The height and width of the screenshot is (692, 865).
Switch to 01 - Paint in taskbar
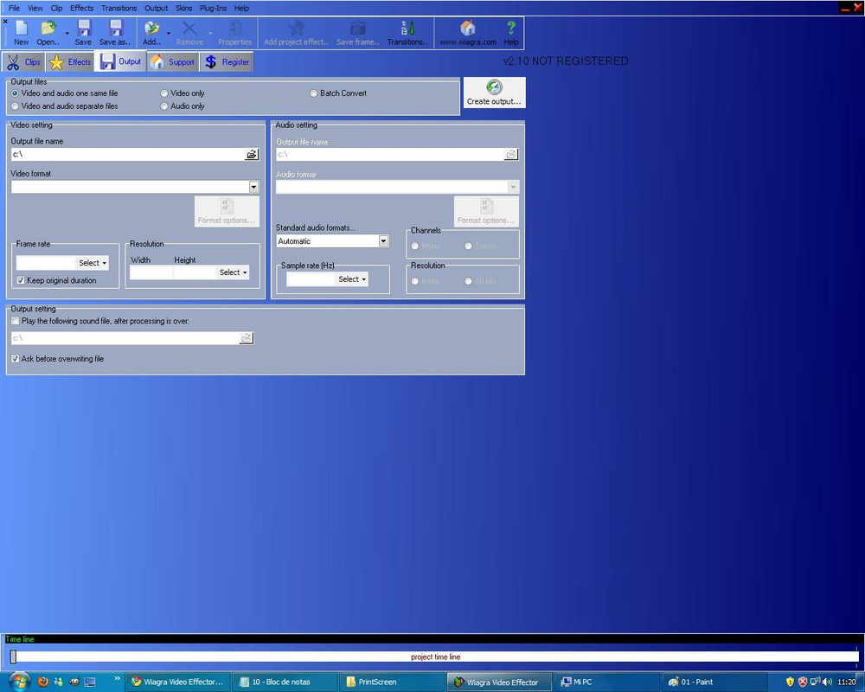[714, 682]
